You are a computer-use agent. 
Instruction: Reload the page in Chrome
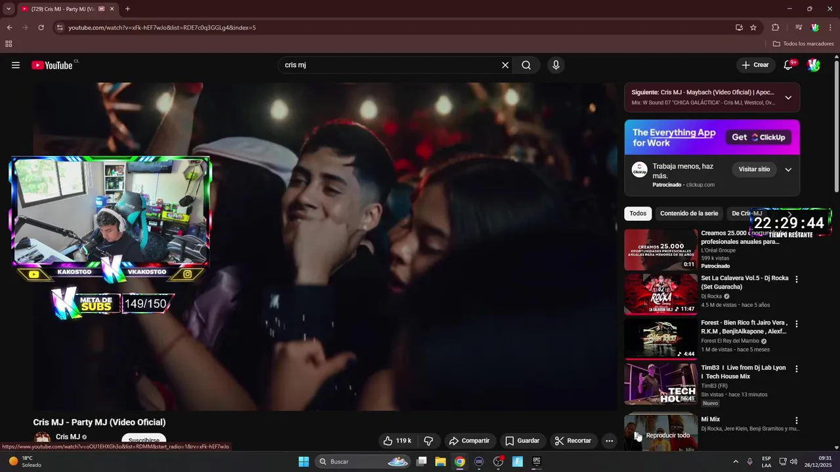[41, 28]
